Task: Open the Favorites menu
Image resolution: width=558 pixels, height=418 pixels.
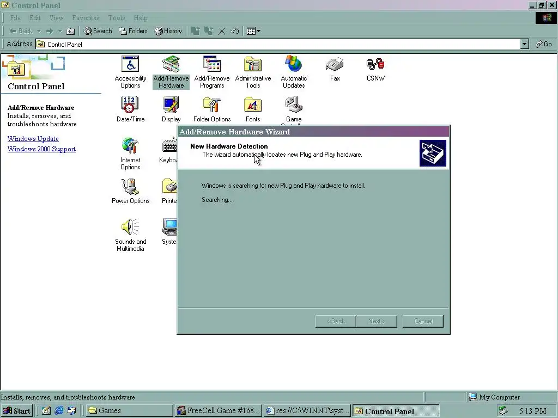Action: tap(86, 18)
